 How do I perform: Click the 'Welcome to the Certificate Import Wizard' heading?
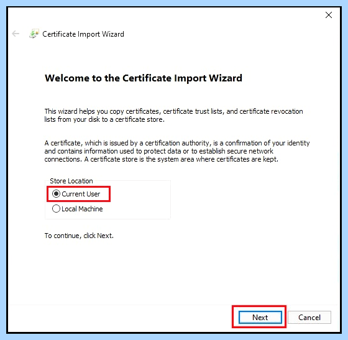coord(144,78)
